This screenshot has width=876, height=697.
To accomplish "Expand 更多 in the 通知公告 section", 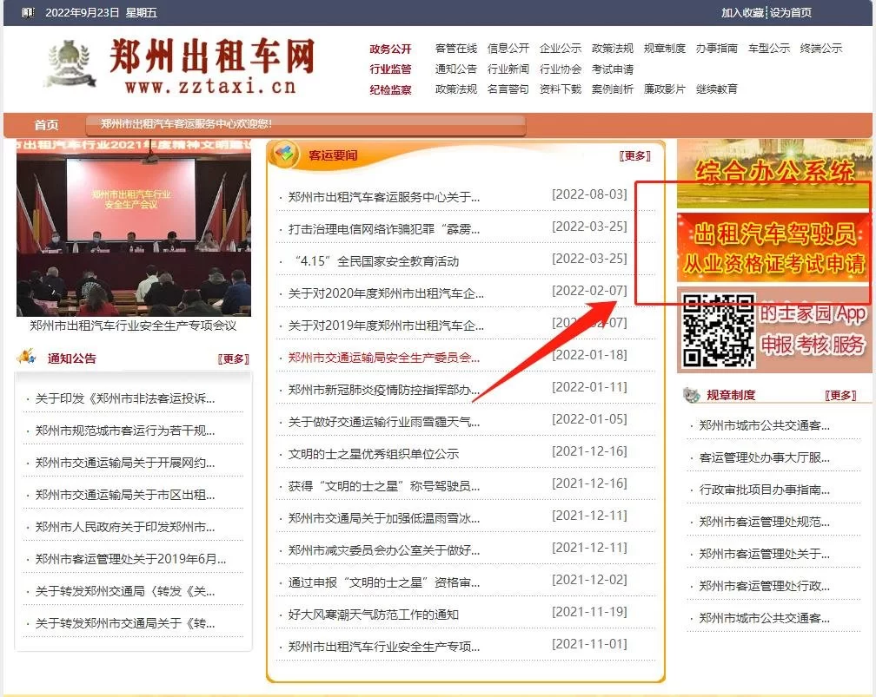I will point(233,358).
